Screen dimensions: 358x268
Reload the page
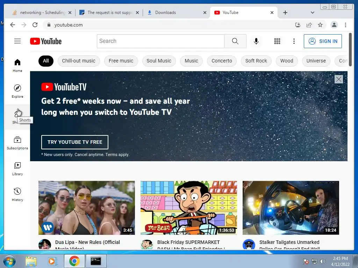(x=35, y=25)
